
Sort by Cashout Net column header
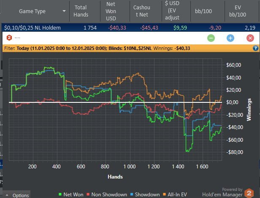(x=142, y=11)
